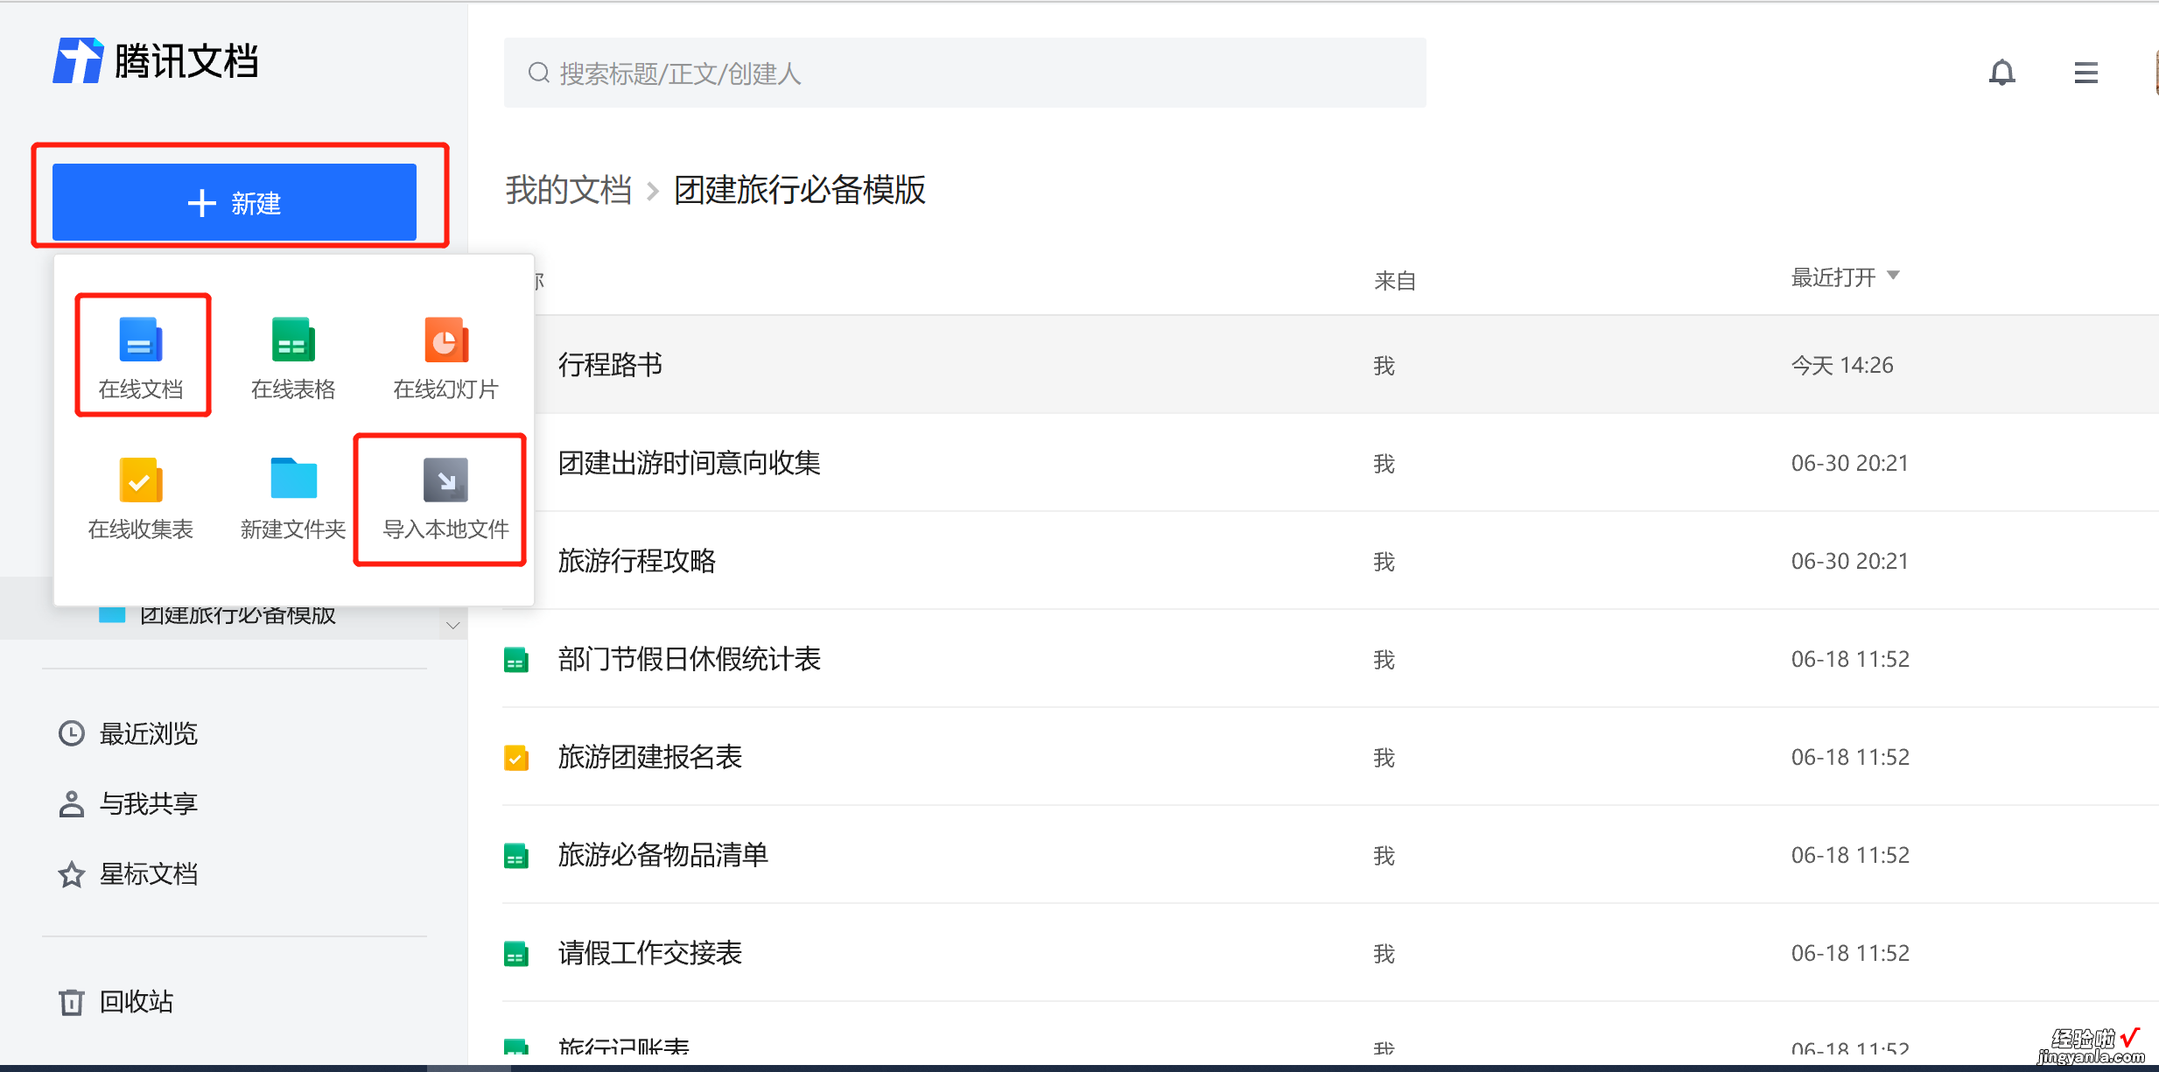Open the hamburger menu icon
This screenshot has height=1072, width=2159.
pyautogui.click(x=2085, y=73)
